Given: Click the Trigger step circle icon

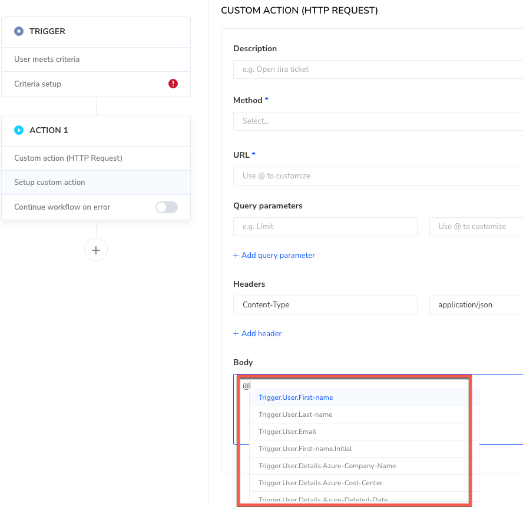Looking at the screenshot, I should (19, 31).
